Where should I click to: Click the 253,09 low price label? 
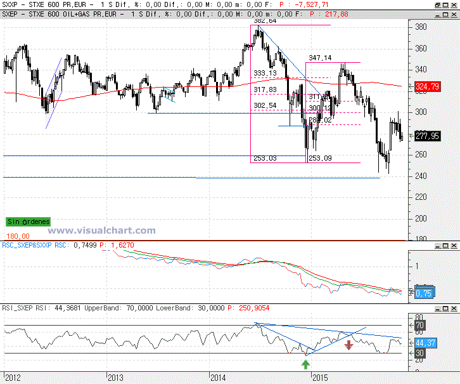click(320, 158)
